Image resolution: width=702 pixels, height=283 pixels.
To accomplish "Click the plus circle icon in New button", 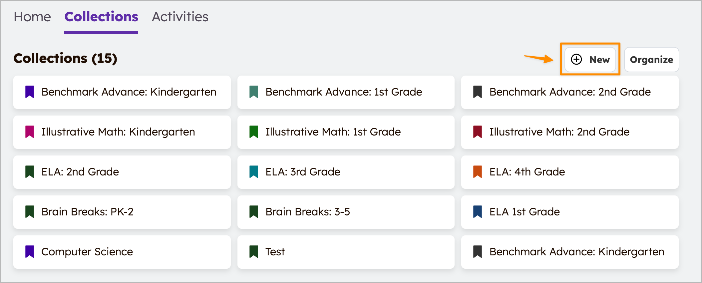I will (x=576, y=59).
